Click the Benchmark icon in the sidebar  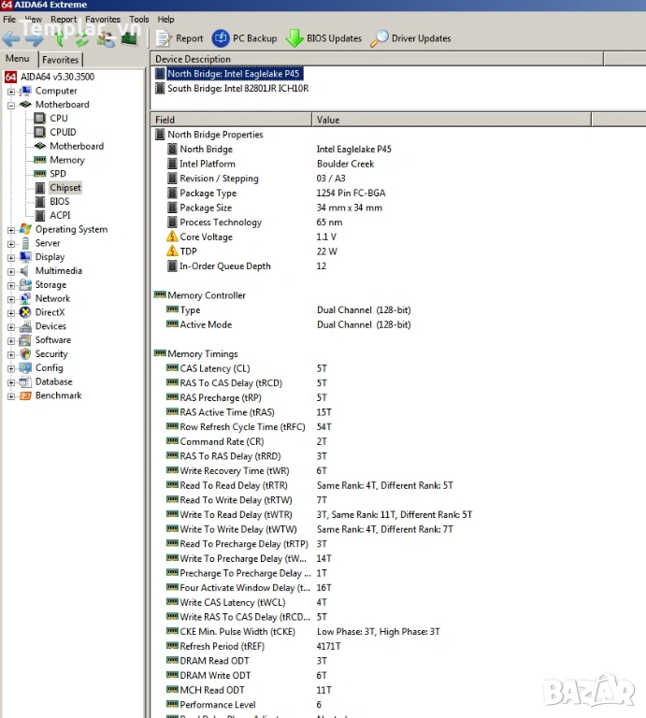(x=25, y=395)
